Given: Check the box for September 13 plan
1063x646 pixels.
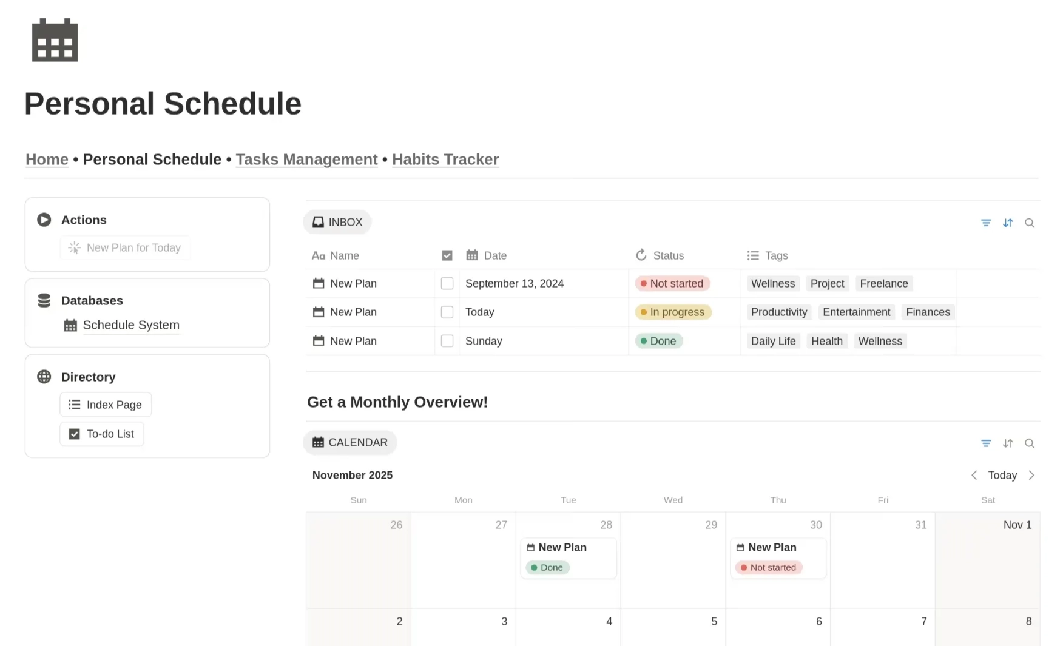Looking at the screenshot, I should click(447, 283).
